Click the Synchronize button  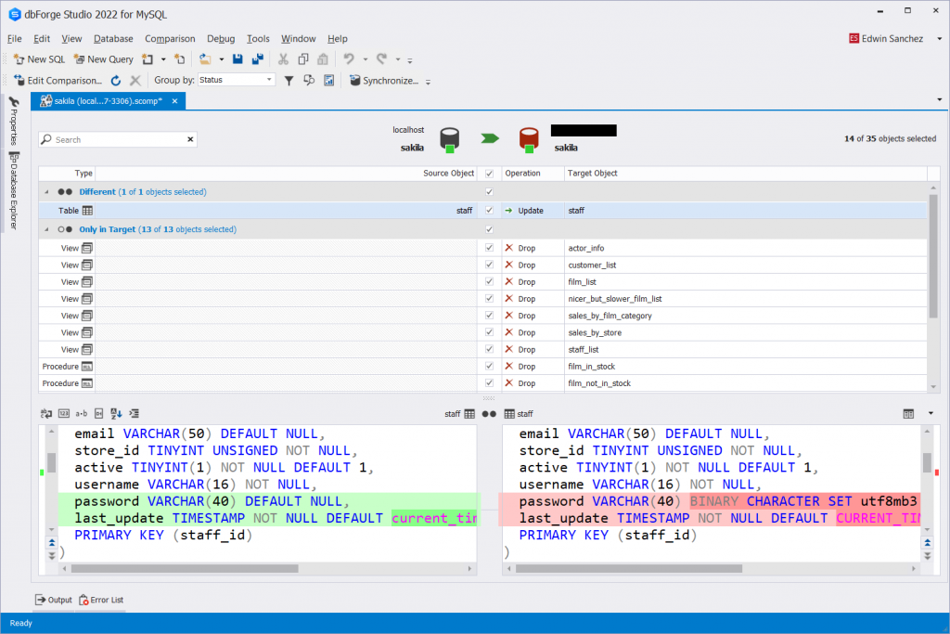(x=384, y=81)
